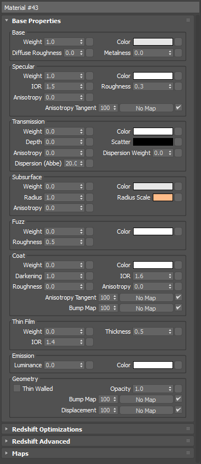Click the Specular IOR spinner arrows
The height and width of the screenshot is (464, 201).
[x=82, y=86]
